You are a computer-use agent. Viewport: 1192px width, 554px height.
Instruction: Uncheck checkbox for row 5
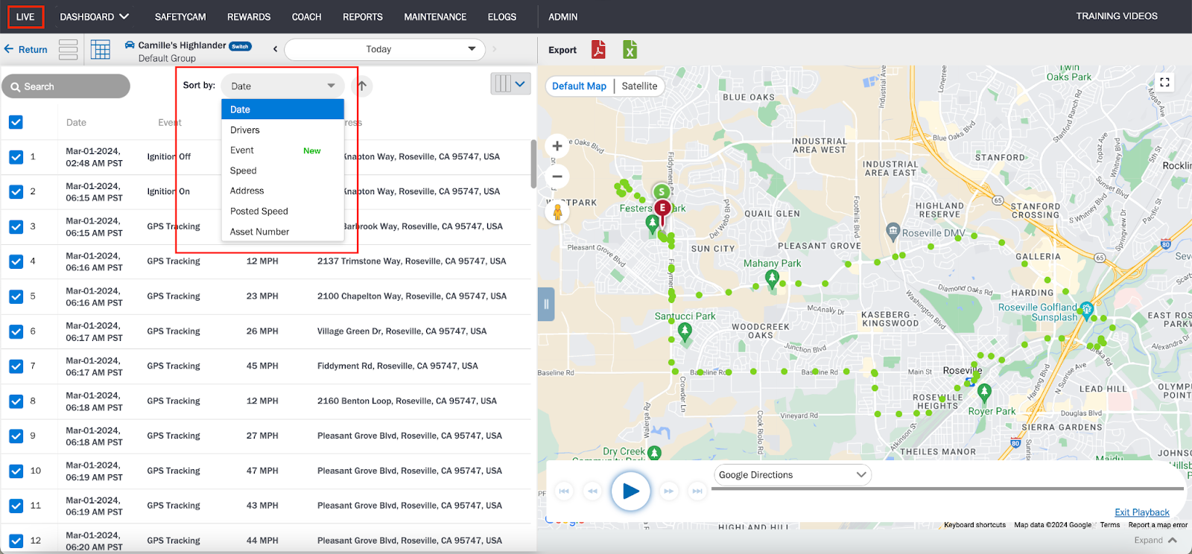(x=16, y=296)
